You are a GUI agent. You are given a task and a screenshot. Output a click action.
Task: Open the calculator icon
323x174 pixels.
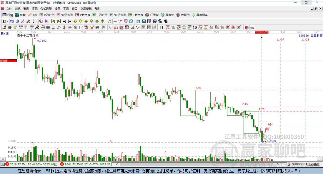tap(144, 21)
